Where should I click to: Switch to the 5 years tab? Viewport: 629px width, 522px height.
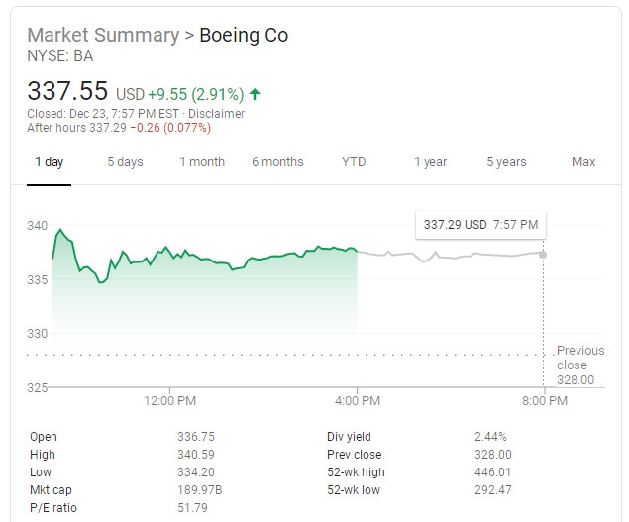[x=506, y=162]
